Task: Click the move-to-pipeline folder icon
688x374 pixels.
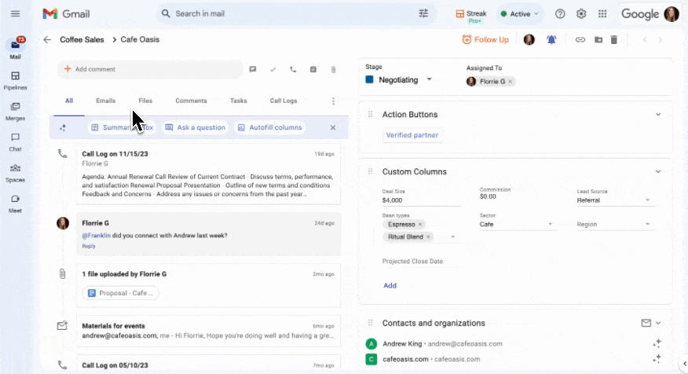Action: coord(598,39)
